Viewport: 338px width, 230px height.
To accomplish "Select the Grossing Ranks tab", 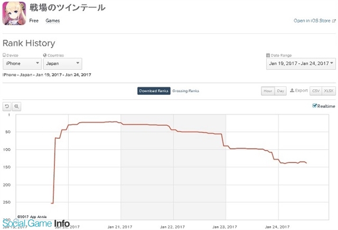I will (x=185, y=91).
